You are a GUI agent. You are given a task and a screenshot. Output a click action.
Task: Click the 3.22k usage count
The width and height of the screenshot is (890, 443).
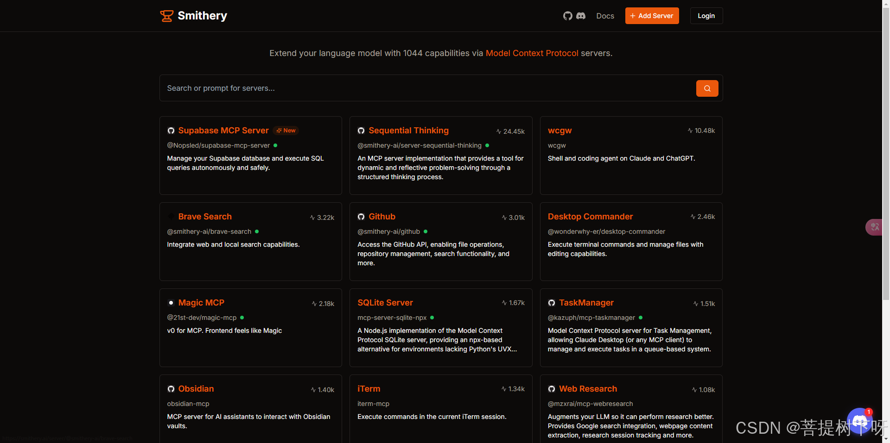325,218
